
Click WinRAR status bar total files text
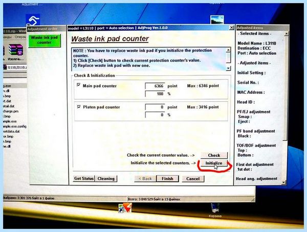pyautogui.click(x=154, y=199)
